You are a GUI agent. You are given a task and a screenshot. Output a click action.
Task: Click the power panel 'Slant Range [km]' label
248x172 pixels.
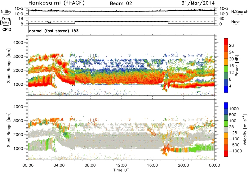point(9,66)
